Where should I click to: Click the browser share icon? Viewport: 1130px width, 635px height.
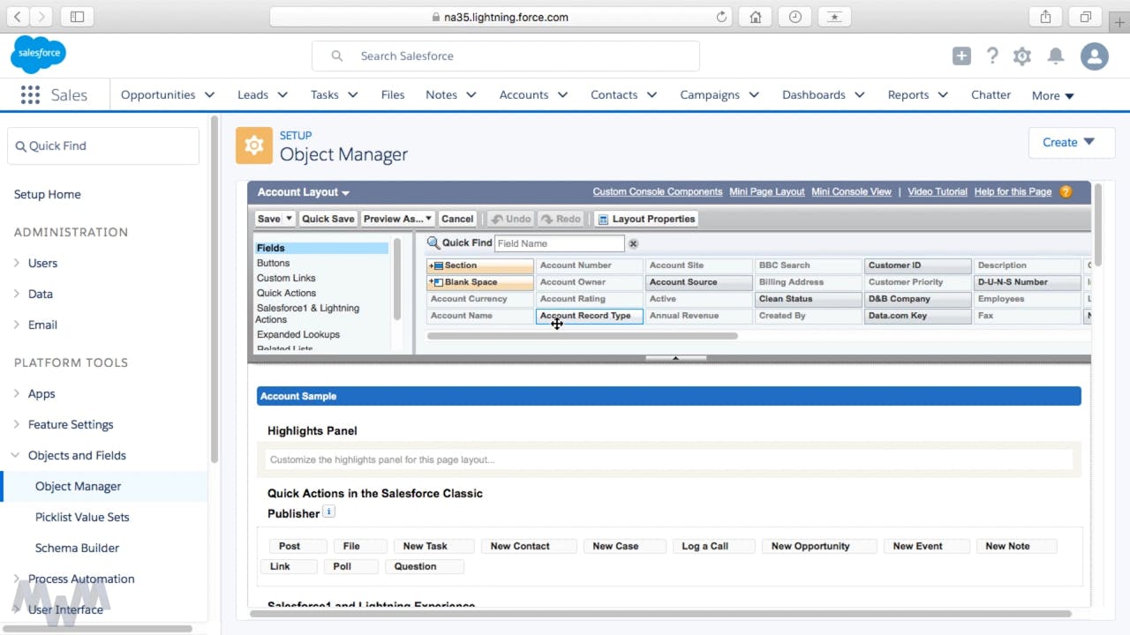pyautogui.click(x=1046, y=17)
